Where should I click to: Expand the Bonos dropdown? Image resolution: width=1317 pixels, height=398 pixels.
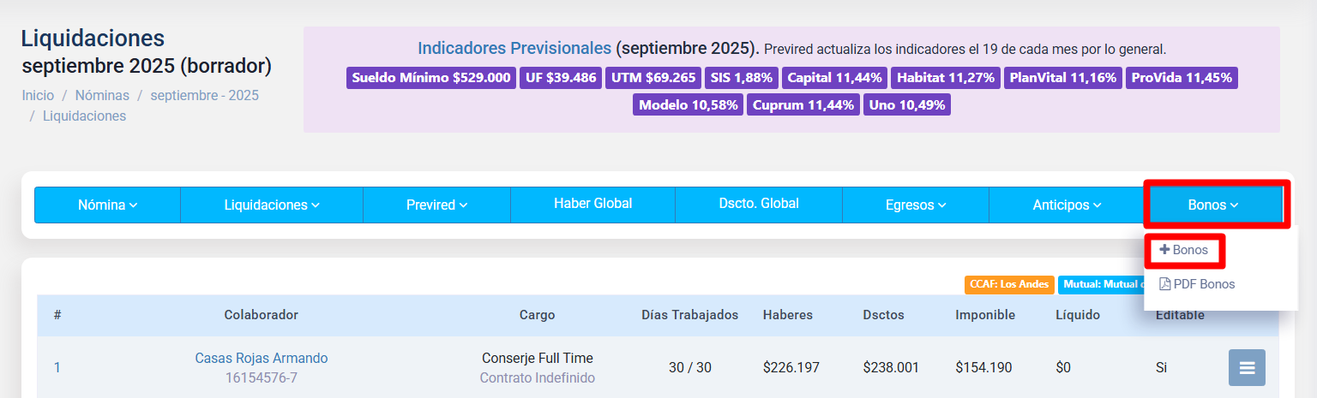1213,205
